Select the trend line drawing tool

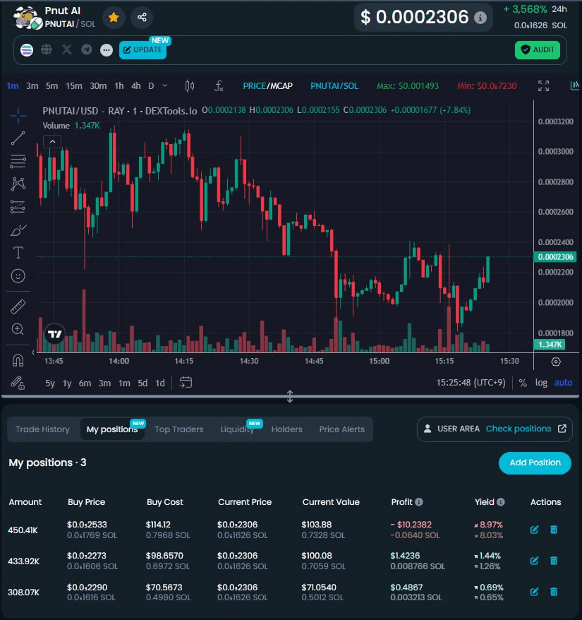click(18, 138)
